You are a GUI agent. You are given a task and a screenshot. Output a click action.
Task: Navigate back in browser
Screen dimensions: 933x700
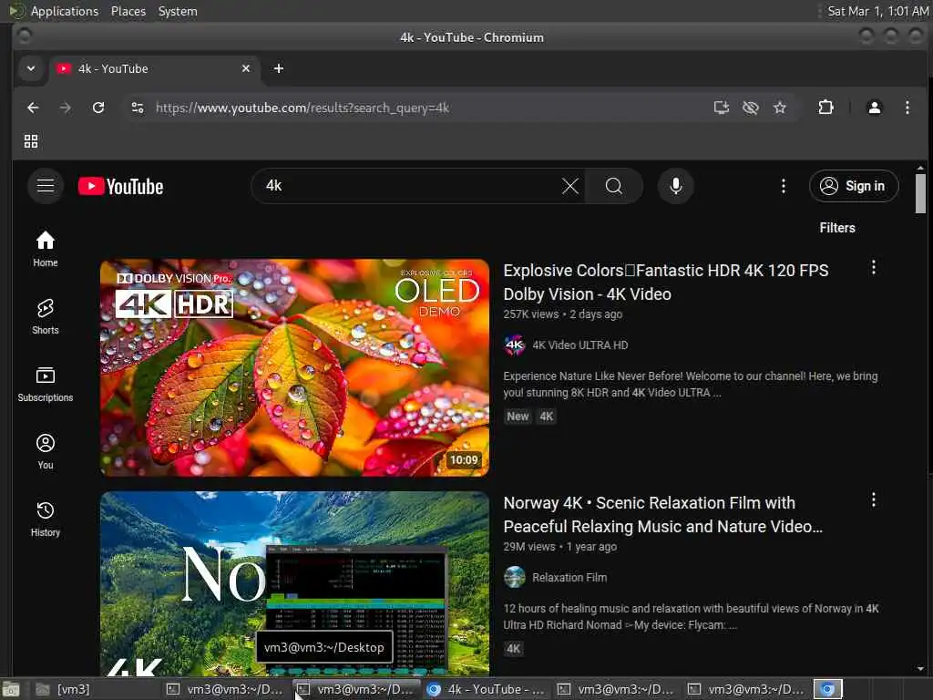[34, 108]
